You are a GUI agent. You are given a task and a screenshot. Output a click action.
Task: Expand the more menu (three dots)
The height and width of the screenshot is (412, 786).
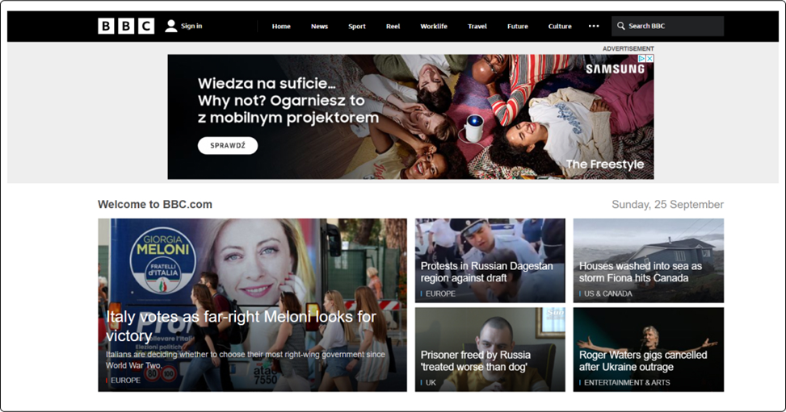[x=594, y=26]
